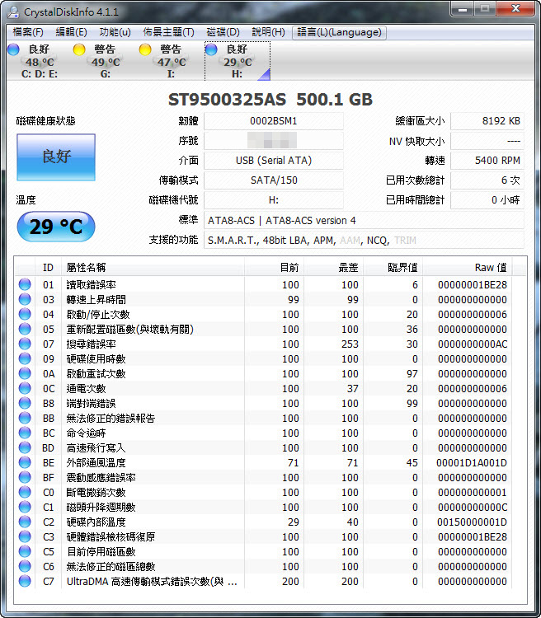Screen dimensions: 541x618
Task: Click the 最差 column header
Action: point(333,267)
